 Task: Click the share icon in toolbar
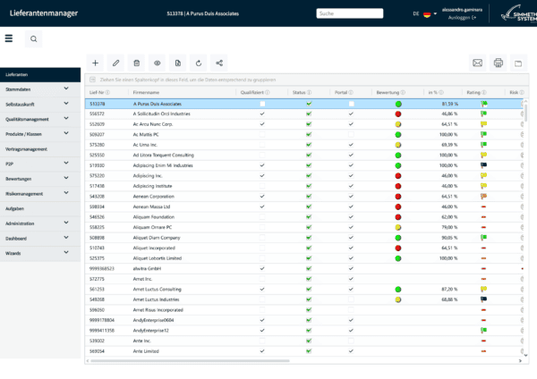click(x=218, y=63)
